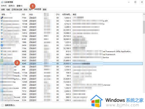Switch to the 性能 tab

(x=8, y=10)
